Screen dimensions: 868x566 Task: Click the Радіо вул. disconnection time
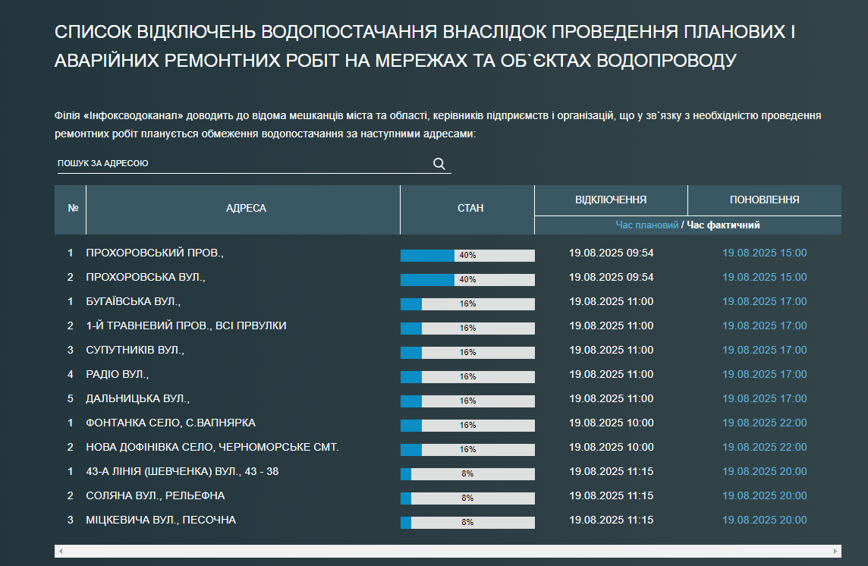611,374
